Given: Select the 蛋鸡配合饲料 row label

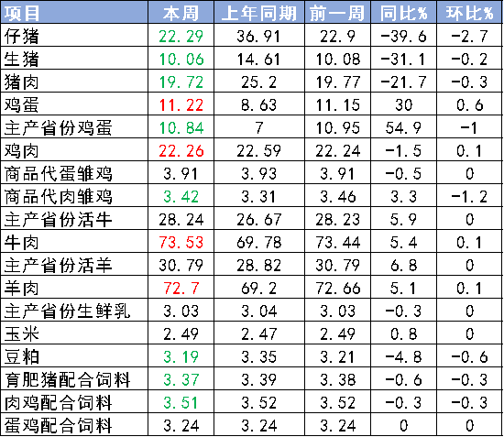Looking at the screenshot, I should pyautogui.click(x=58, y=426).
